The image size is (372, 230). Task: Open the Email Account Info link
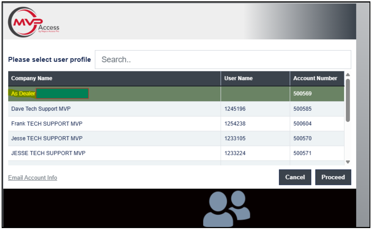click(x=32, y=178)
